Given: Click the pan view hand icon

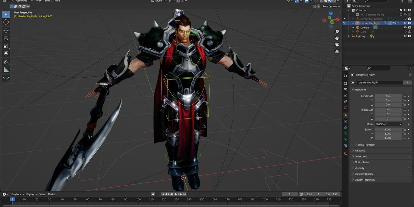Looking at the screenshot, I should (x=337, y=38).
